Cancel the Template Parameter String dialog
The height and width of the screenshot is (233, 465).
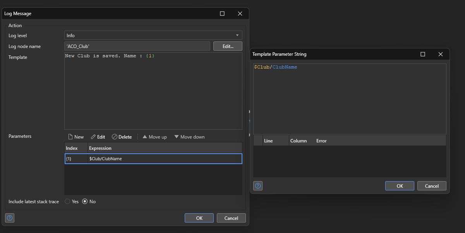[x=432, y=186]
